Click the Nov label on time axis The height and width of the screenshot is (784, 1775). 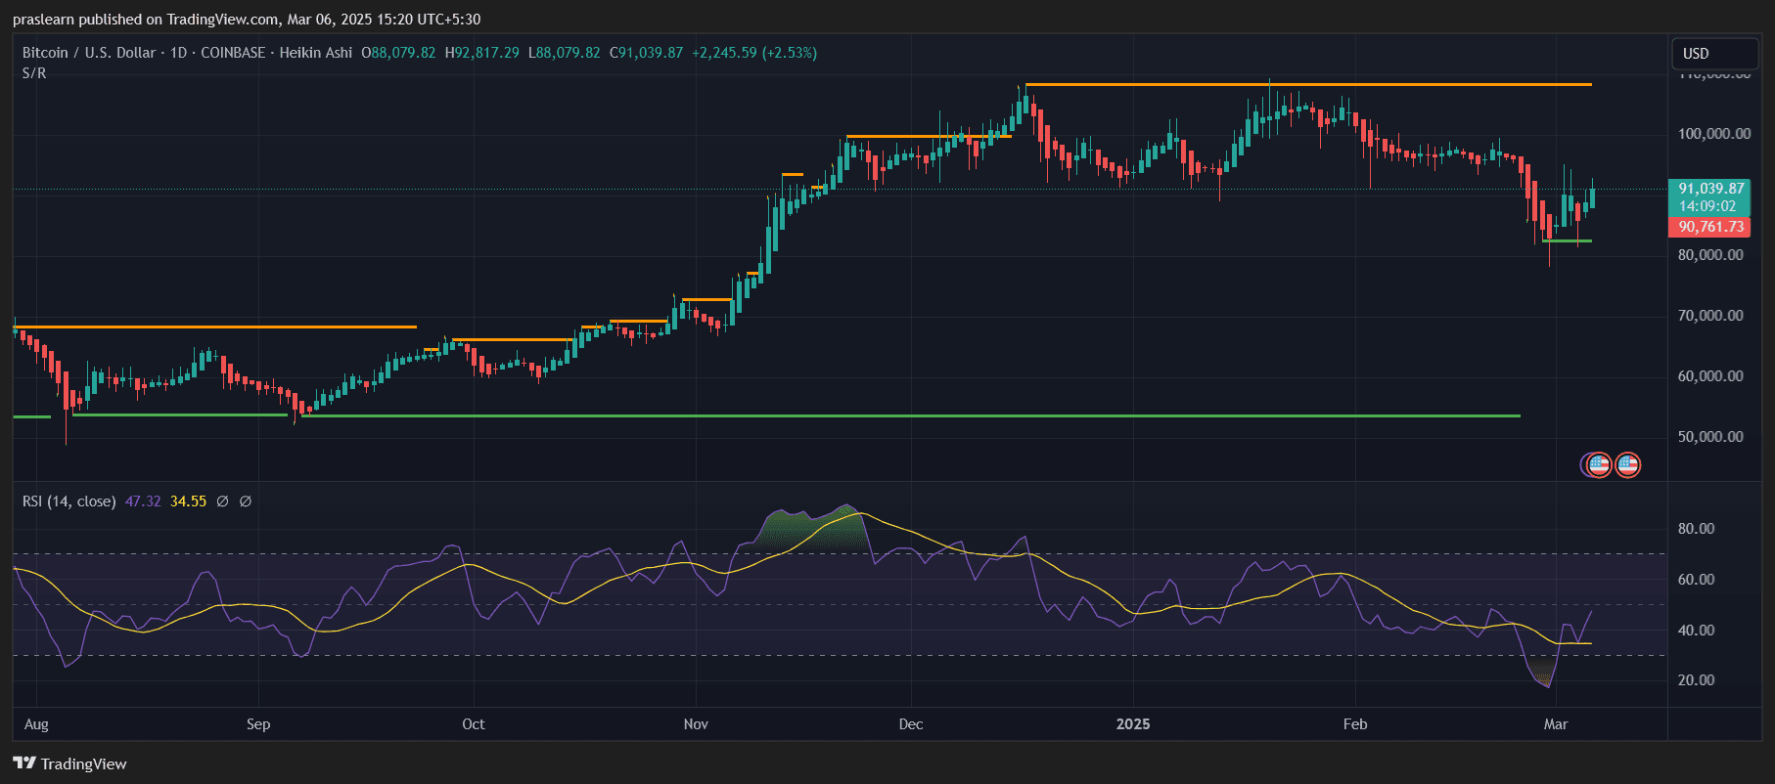[x=696, y=724]
